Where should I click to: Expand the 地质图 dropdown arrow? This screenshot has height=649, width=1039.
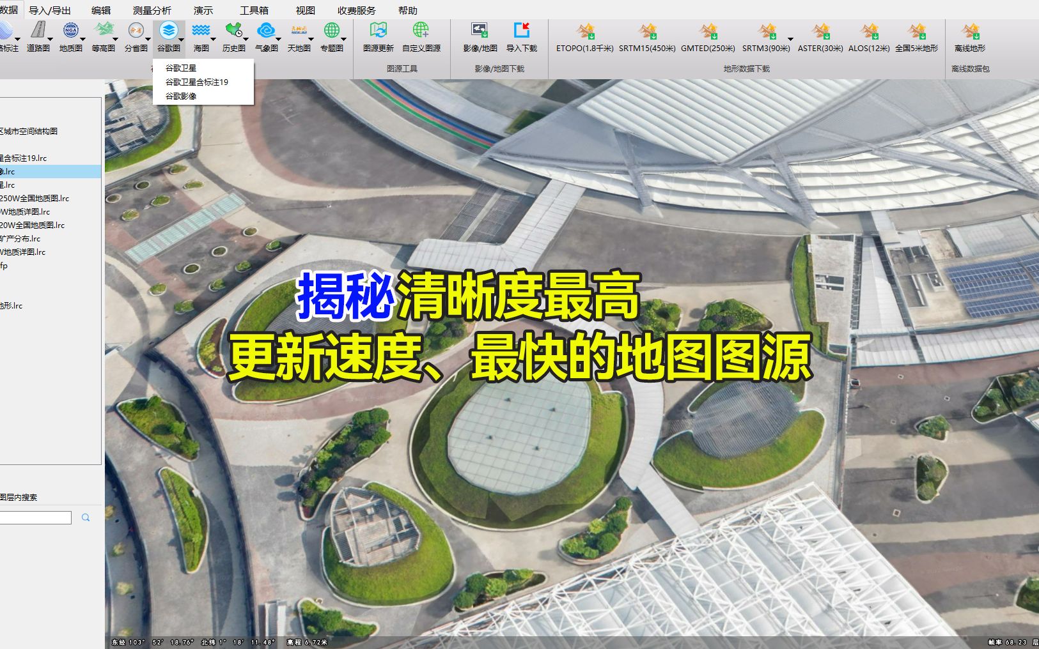pos(83,40)
